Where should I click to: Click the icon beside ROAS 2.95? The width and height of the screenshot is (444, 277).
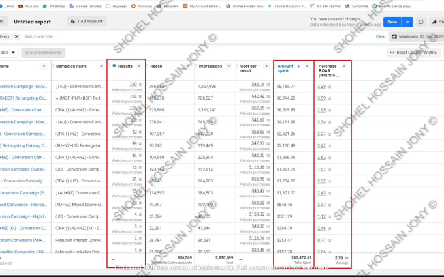[x=329, y=111]
